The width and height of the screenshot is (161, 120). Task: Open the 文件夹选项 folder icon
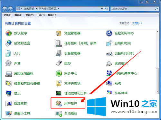click(x=59, y=83)
